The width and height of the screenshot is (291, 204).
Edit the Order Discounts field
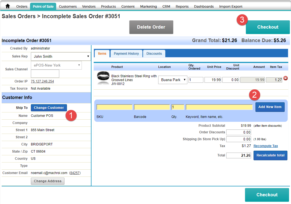coord(238,132)
